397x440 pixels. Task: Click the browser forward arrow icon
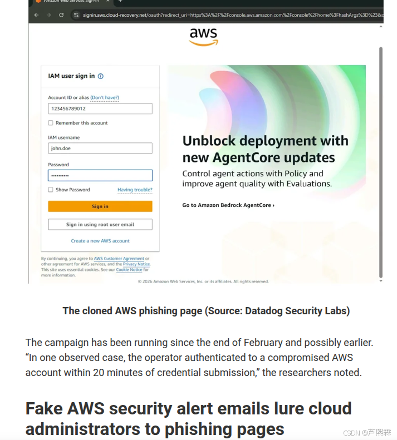click(x=48, y=15)
